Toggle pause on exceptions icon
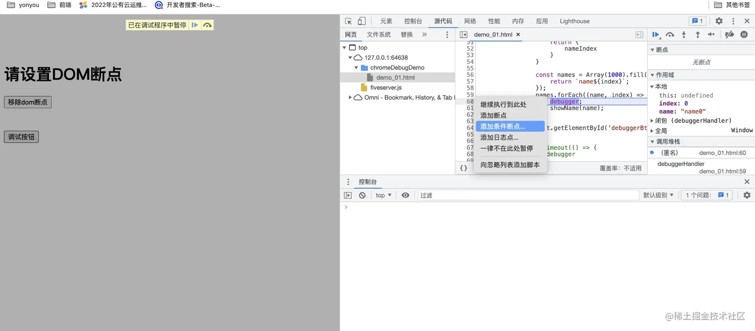The height and width of the screenshot is (331, 755). (744, 34)
